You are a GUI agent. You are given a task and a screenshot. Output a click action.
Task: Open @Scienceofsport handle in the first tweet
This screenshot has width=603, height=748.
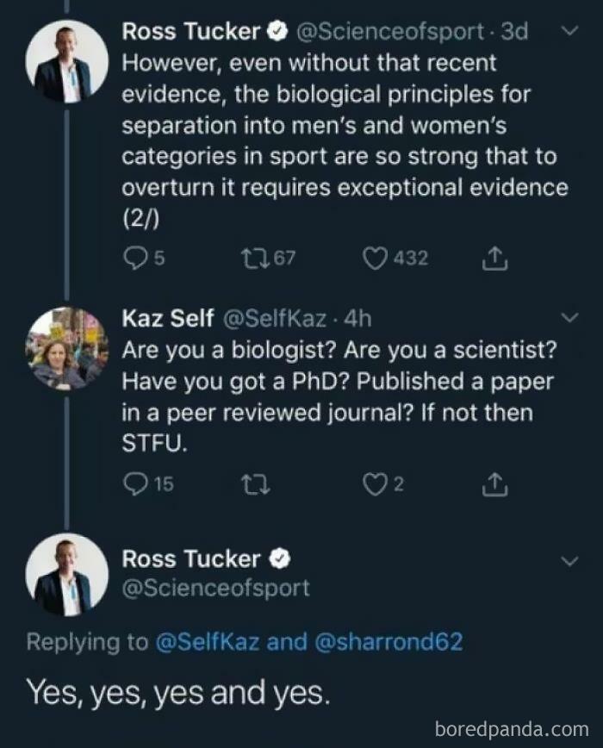pos(389,33)
